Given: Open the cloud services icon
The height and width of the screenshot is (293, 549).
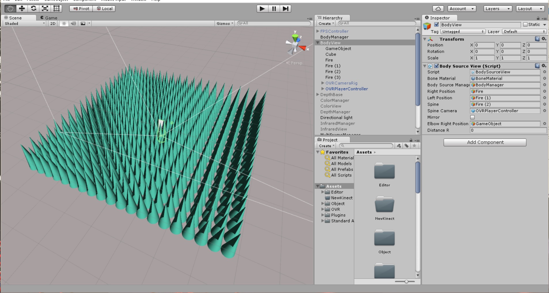Looking at the screenshot, I should (438, 9).
